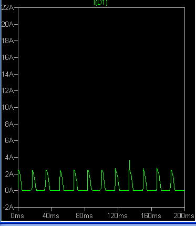
Task: Click the 0A vertical axis label
Action: tap(9, 190)
